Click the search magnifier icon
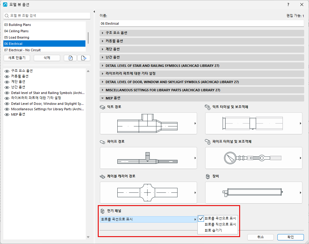Viewport: 309px width, 244px height. click(7, 16)
